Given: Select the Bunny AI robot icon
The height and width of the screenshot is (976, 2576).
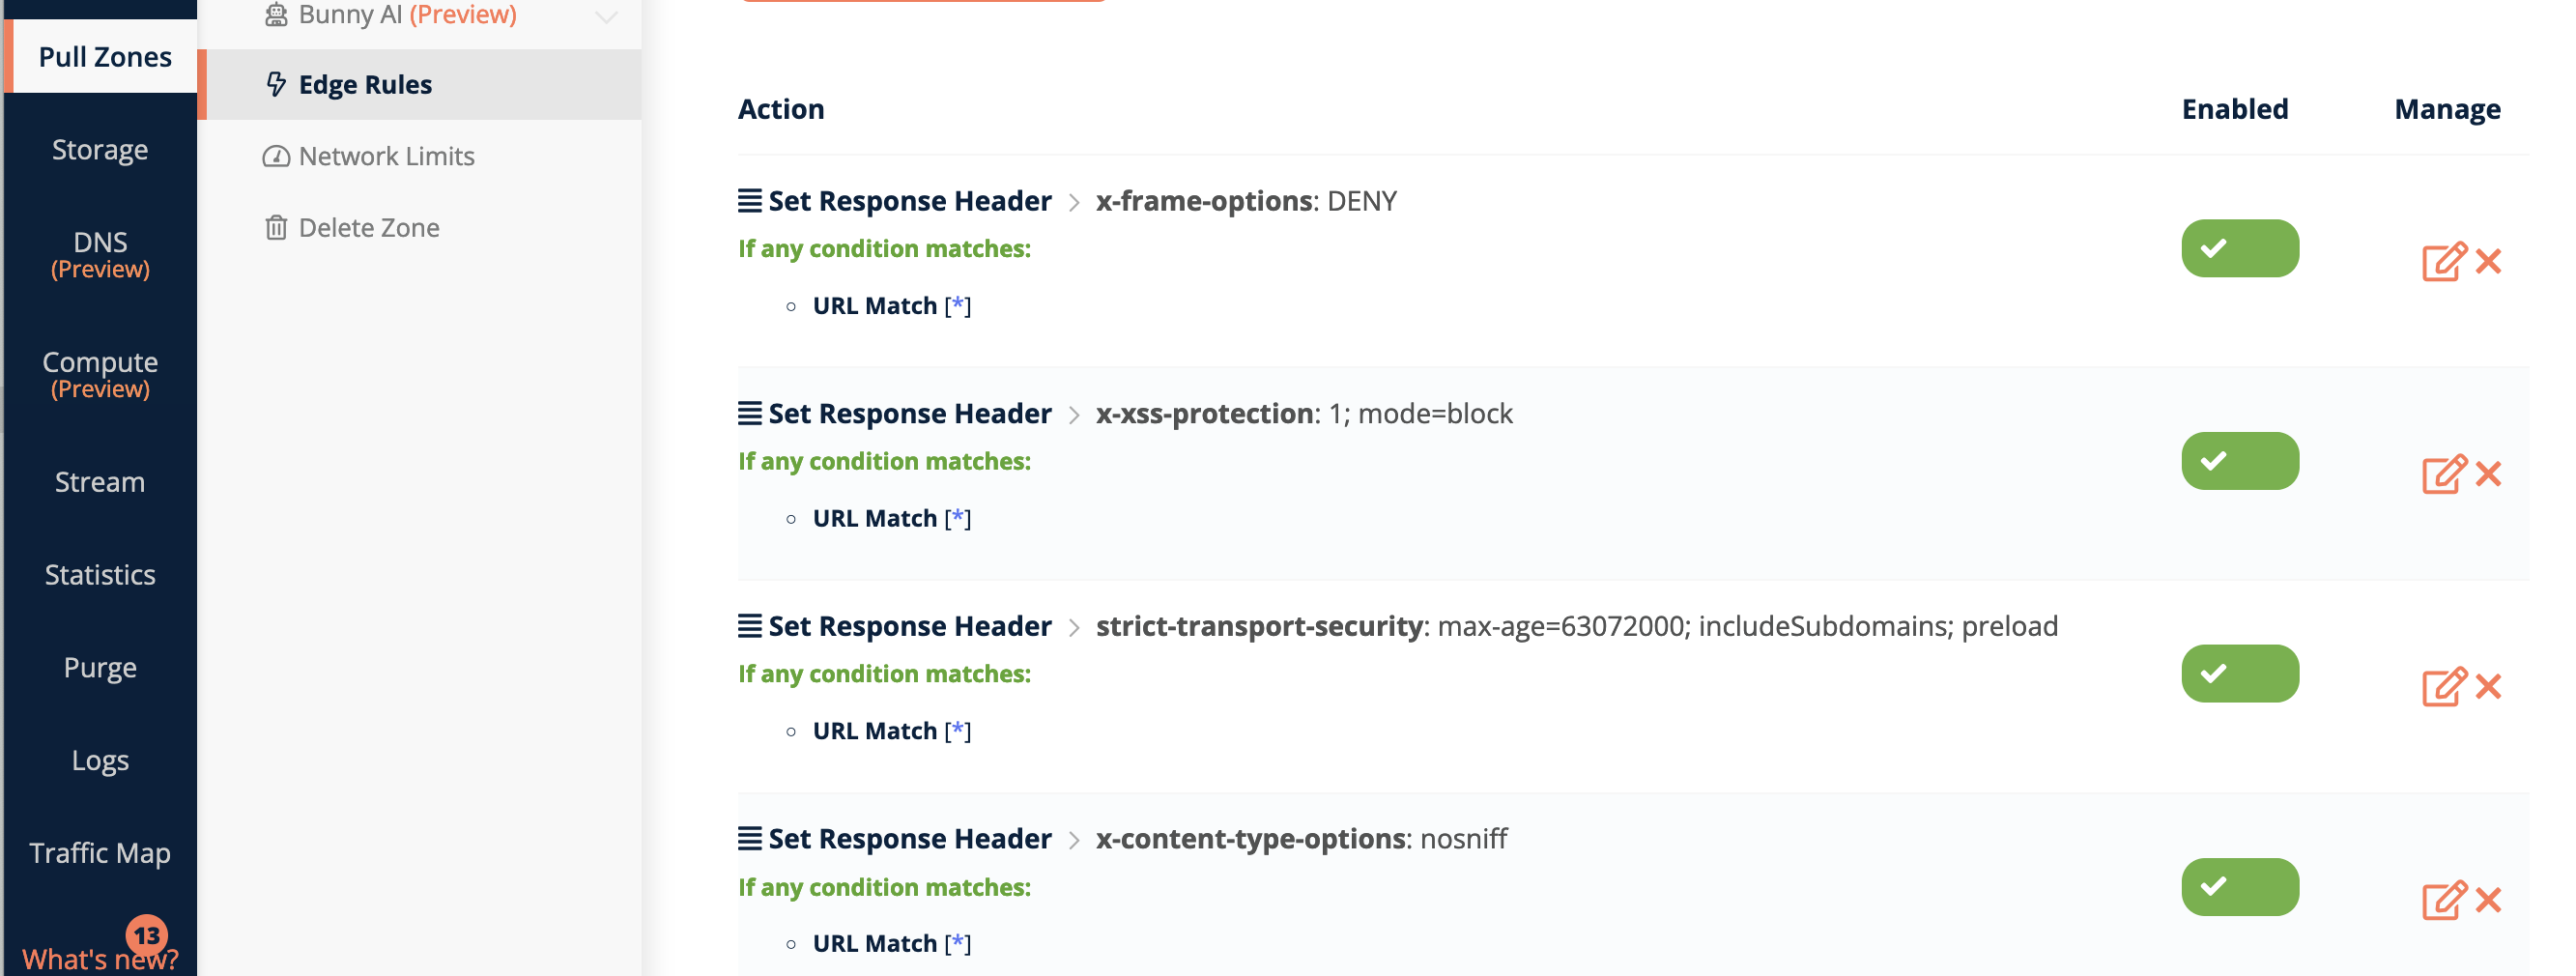Looking at the screenshot, I should (276, 14).
